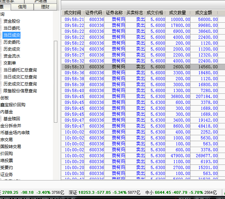Click the 深证 index in status bar

tap(73, 192)
